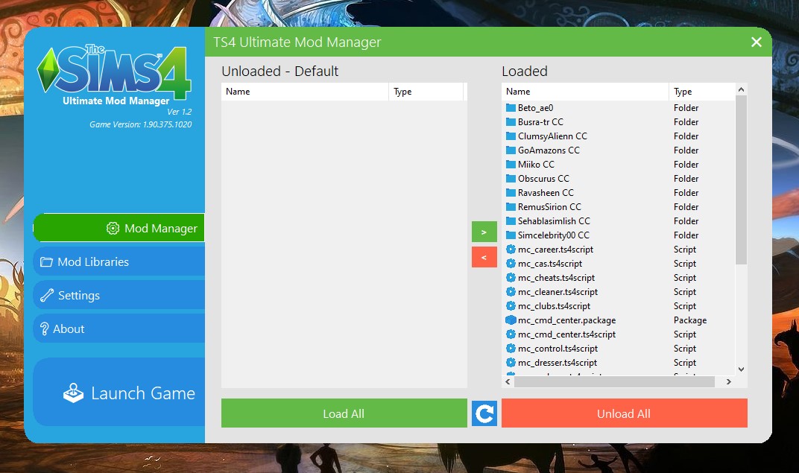Select the Beto_ae0 row name
Viewport: 799px width, 473px height.
click(536, 108)
